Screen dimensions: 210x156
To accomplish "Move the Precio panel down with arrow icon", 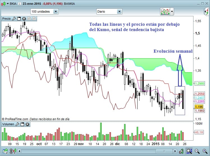I will (x=29, y=18).
